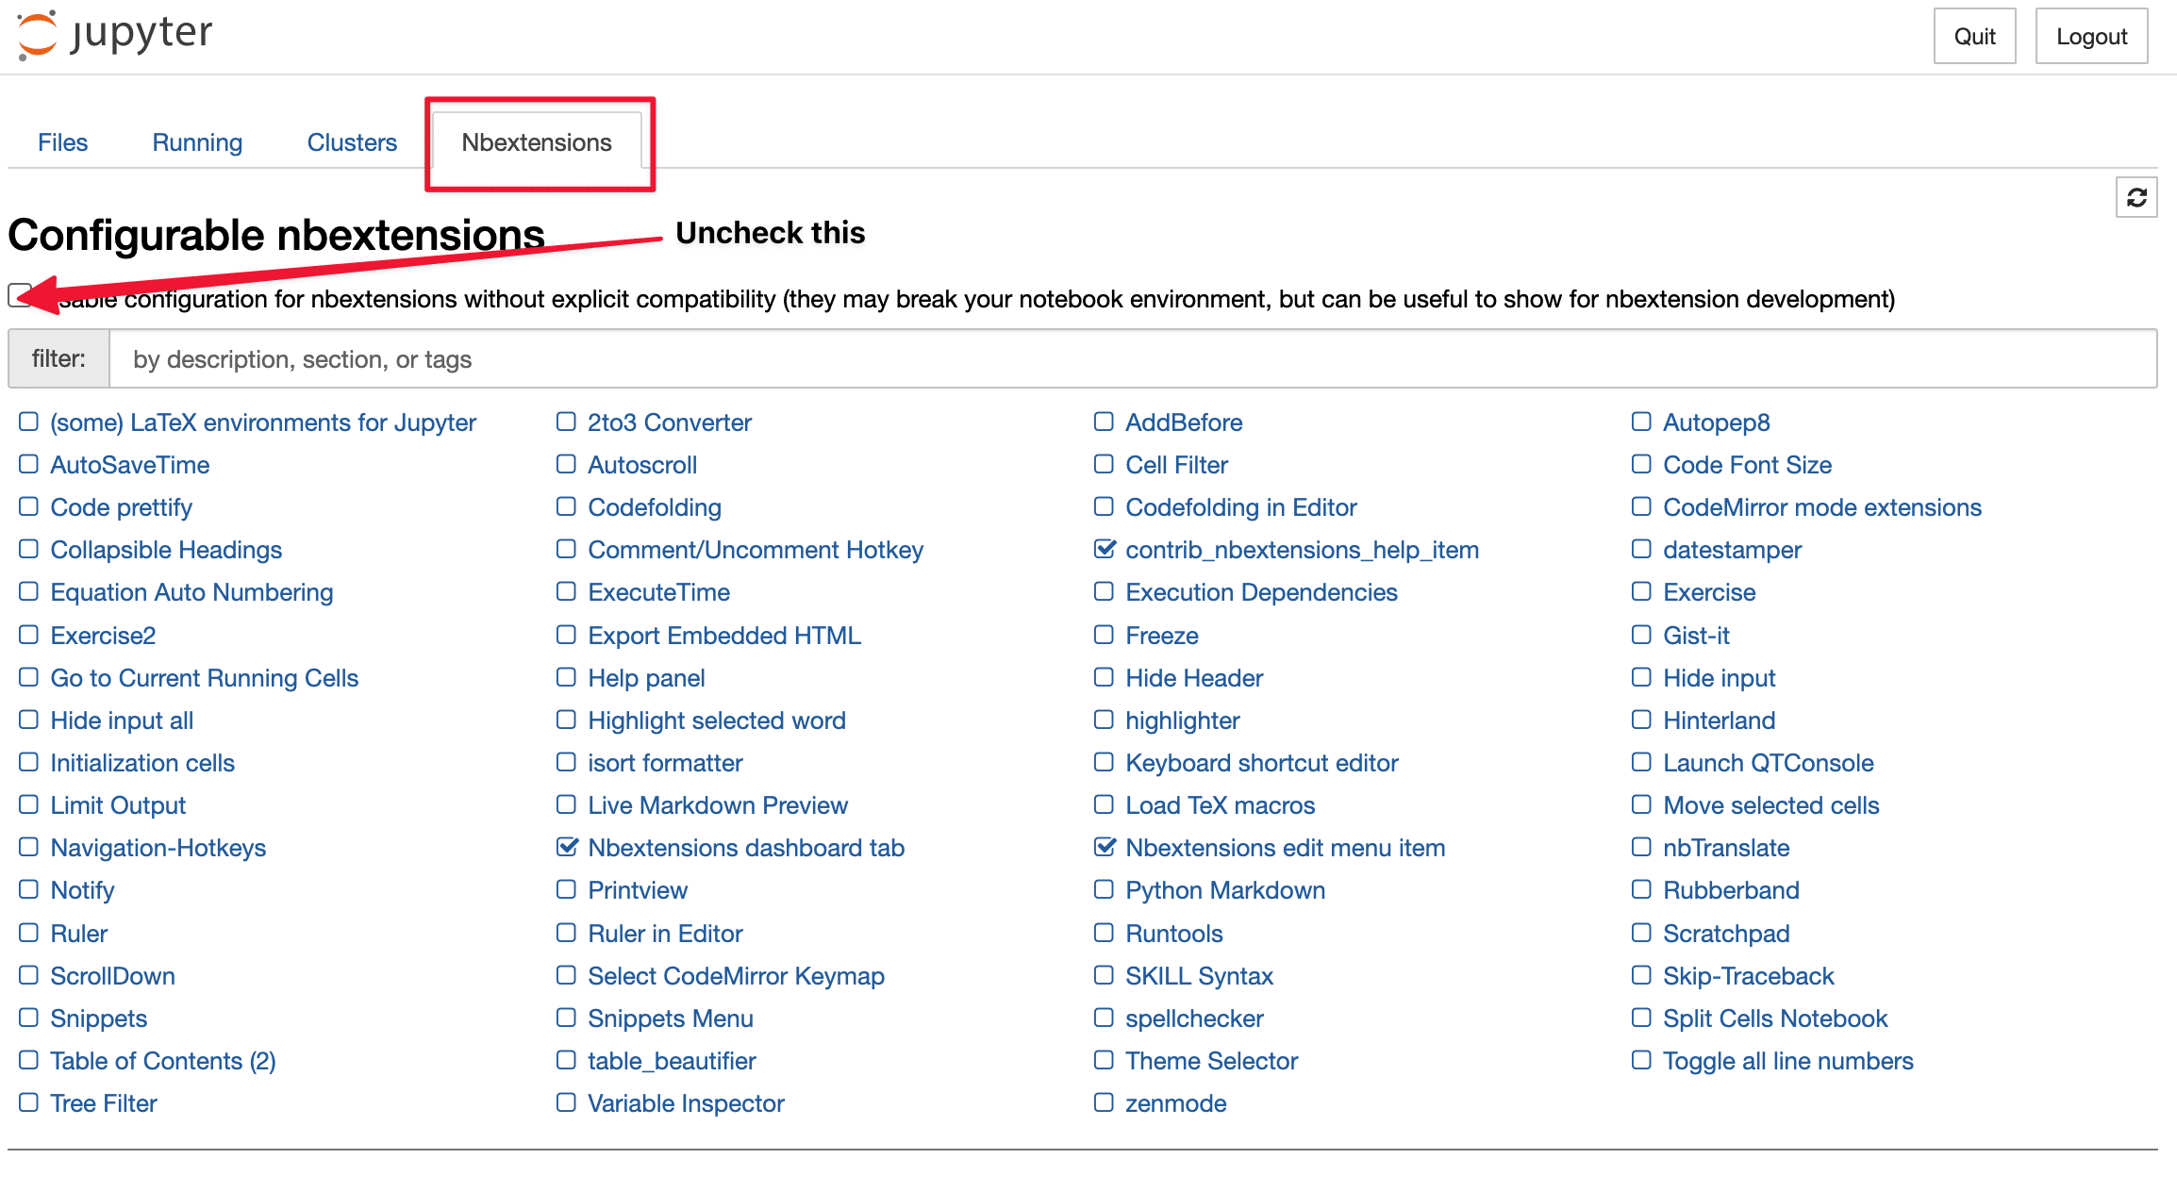
Task: Select the Export Embedded HTML link
Action: 724,636
